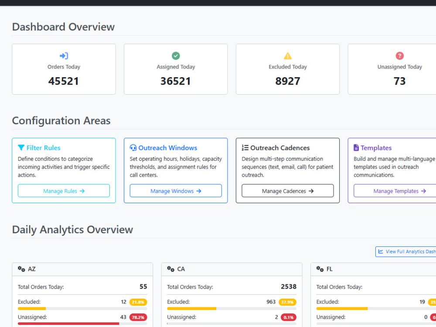Select the Assigned Today value 36521

[x=176, y=81]
